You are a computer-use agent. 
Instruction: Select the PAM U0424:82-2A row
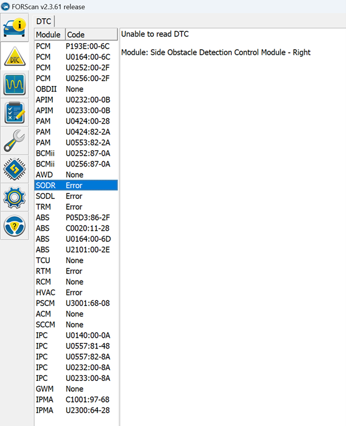coord(76,132)
